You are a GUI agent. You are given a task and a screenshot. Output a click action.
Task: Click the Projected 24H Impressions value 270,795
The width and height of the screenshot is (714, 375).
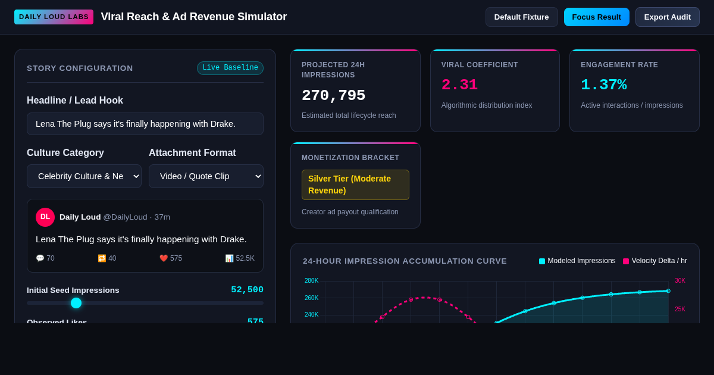(333, 96)
